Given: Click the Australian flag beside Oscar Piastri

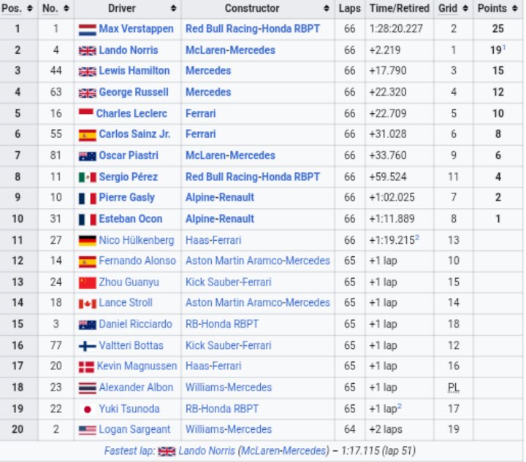Looking at the screenshot, I should point(87,156).
